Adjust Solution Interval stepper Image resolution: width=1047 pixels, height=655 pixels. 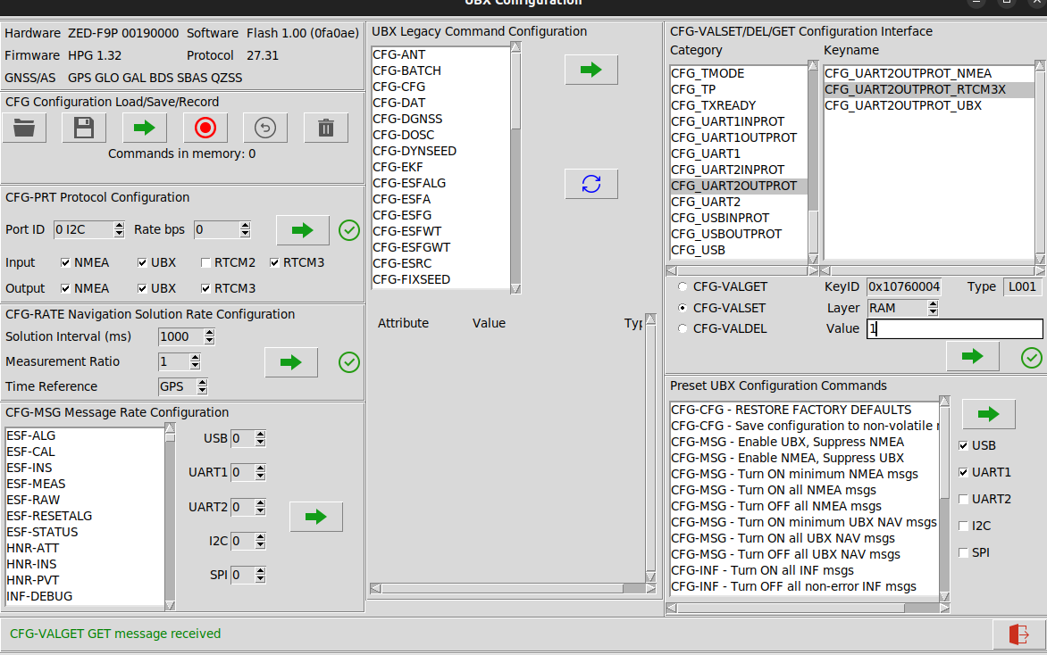tap(209, 336)
